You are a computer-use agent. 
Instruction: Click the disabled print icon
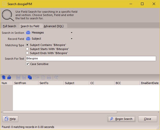[49, 77]
